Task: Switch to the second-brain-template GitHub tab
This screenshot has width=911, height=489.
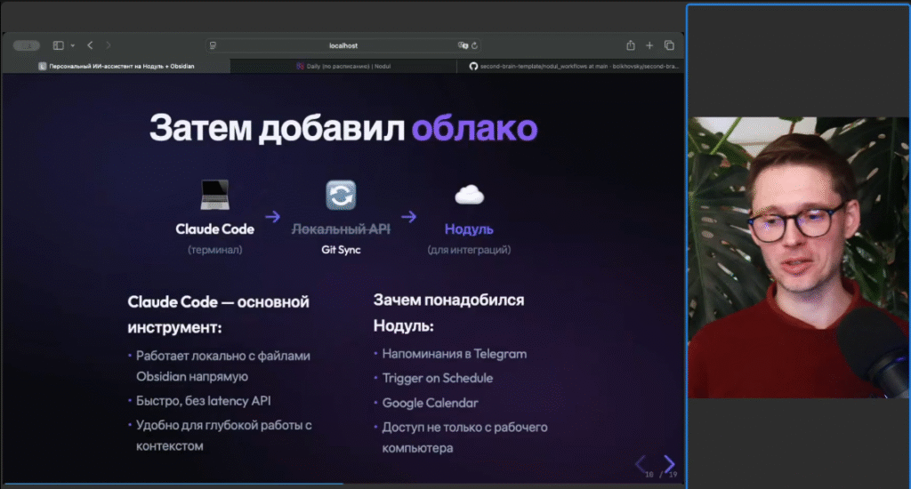Action: tap(572, 66)
